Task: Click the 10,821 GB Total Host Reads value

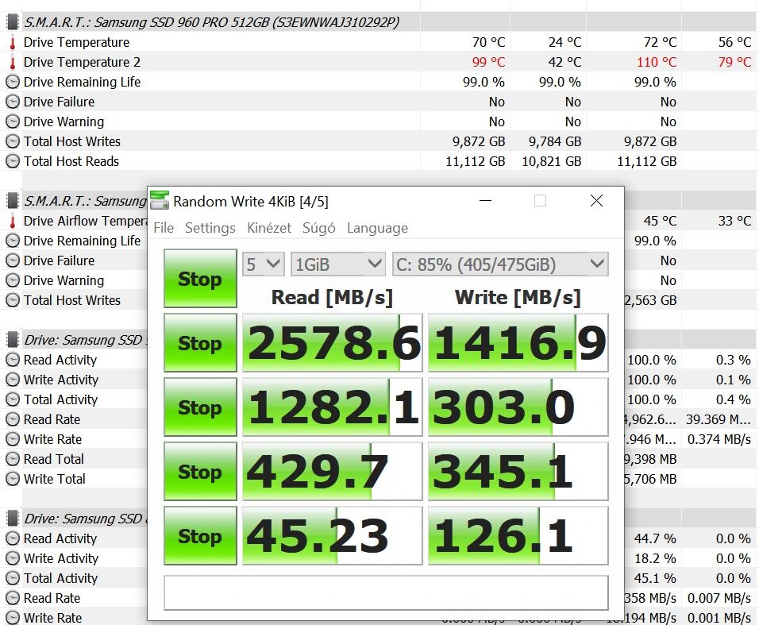Action: [x=551, y=161]
